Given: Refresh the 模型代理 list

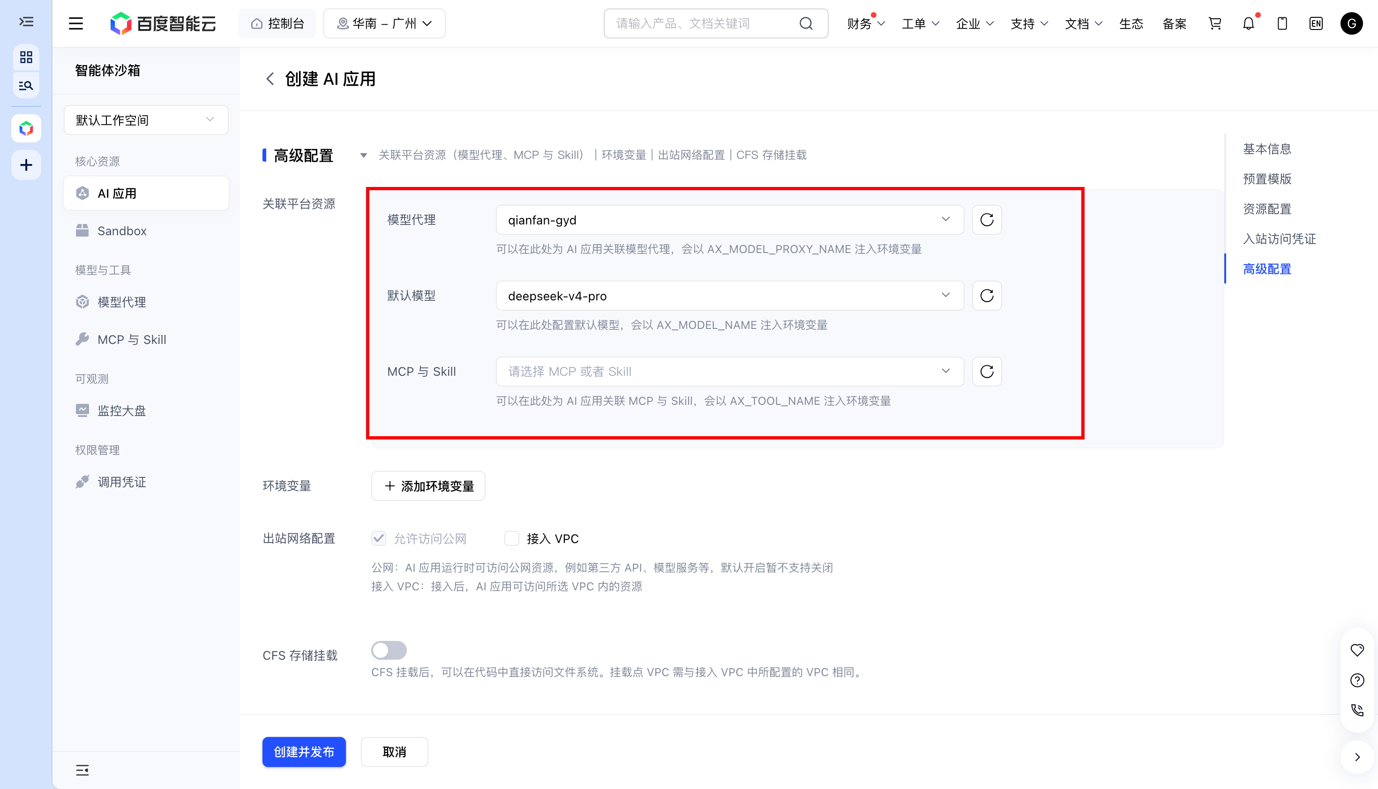Looking at the screenshot, I should pos(987,219).
